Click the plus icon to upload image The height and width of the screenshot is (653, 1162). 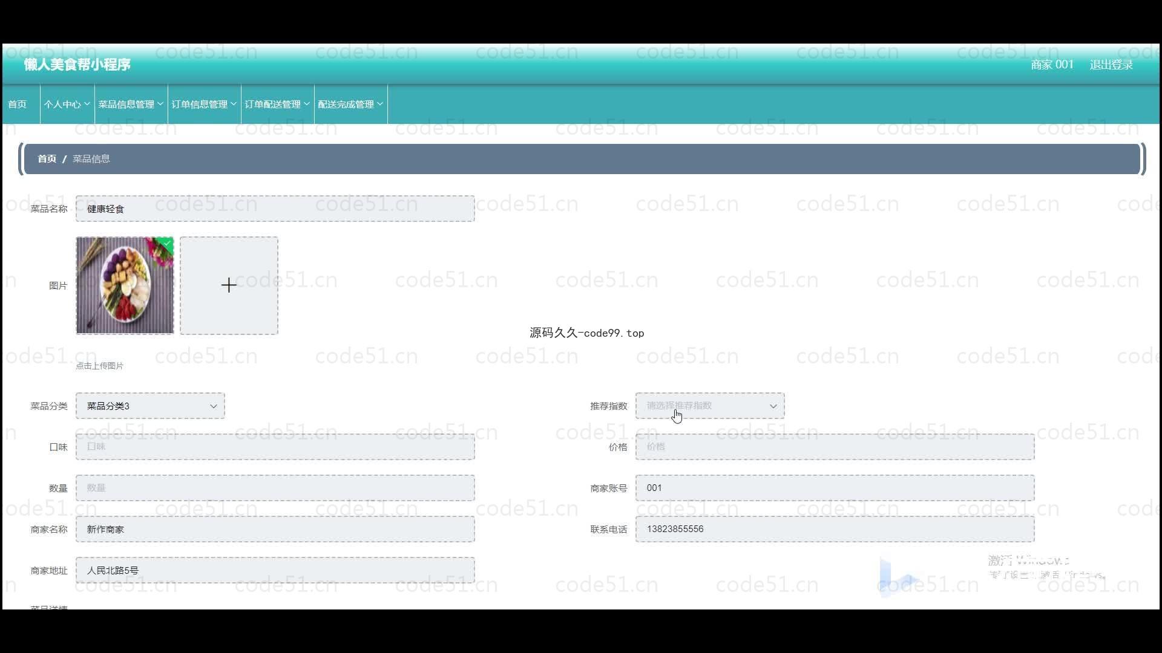point(229,285)
